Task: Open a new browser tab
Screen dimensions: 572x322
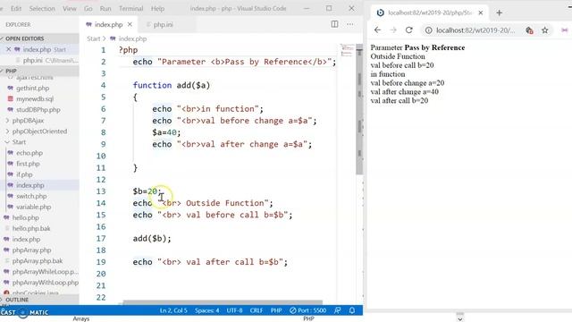Action: pos(499,13)
